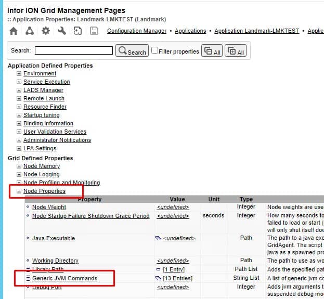Viewport: 324px width, 299px height.
Task: Open the grid topology triangle icon
Action: pos(30,31)
